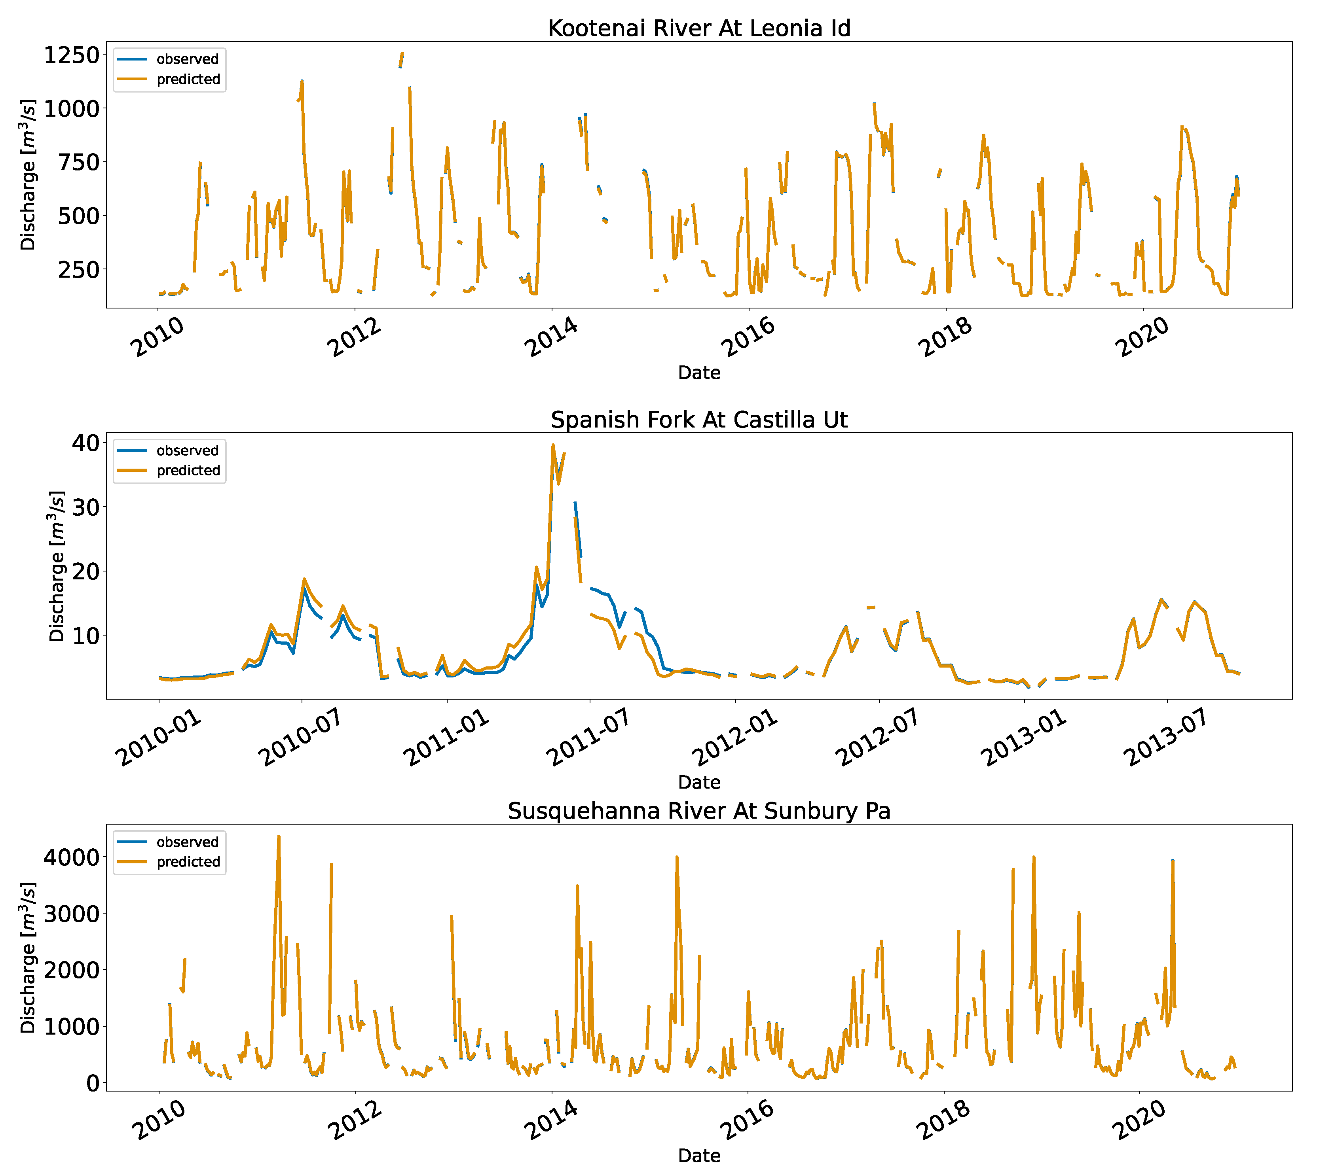The height and width of the screenshot is (1173, 1317).
Task: Click the Spanish Fork At Castilla Ut title
Action: click(699, 420)
